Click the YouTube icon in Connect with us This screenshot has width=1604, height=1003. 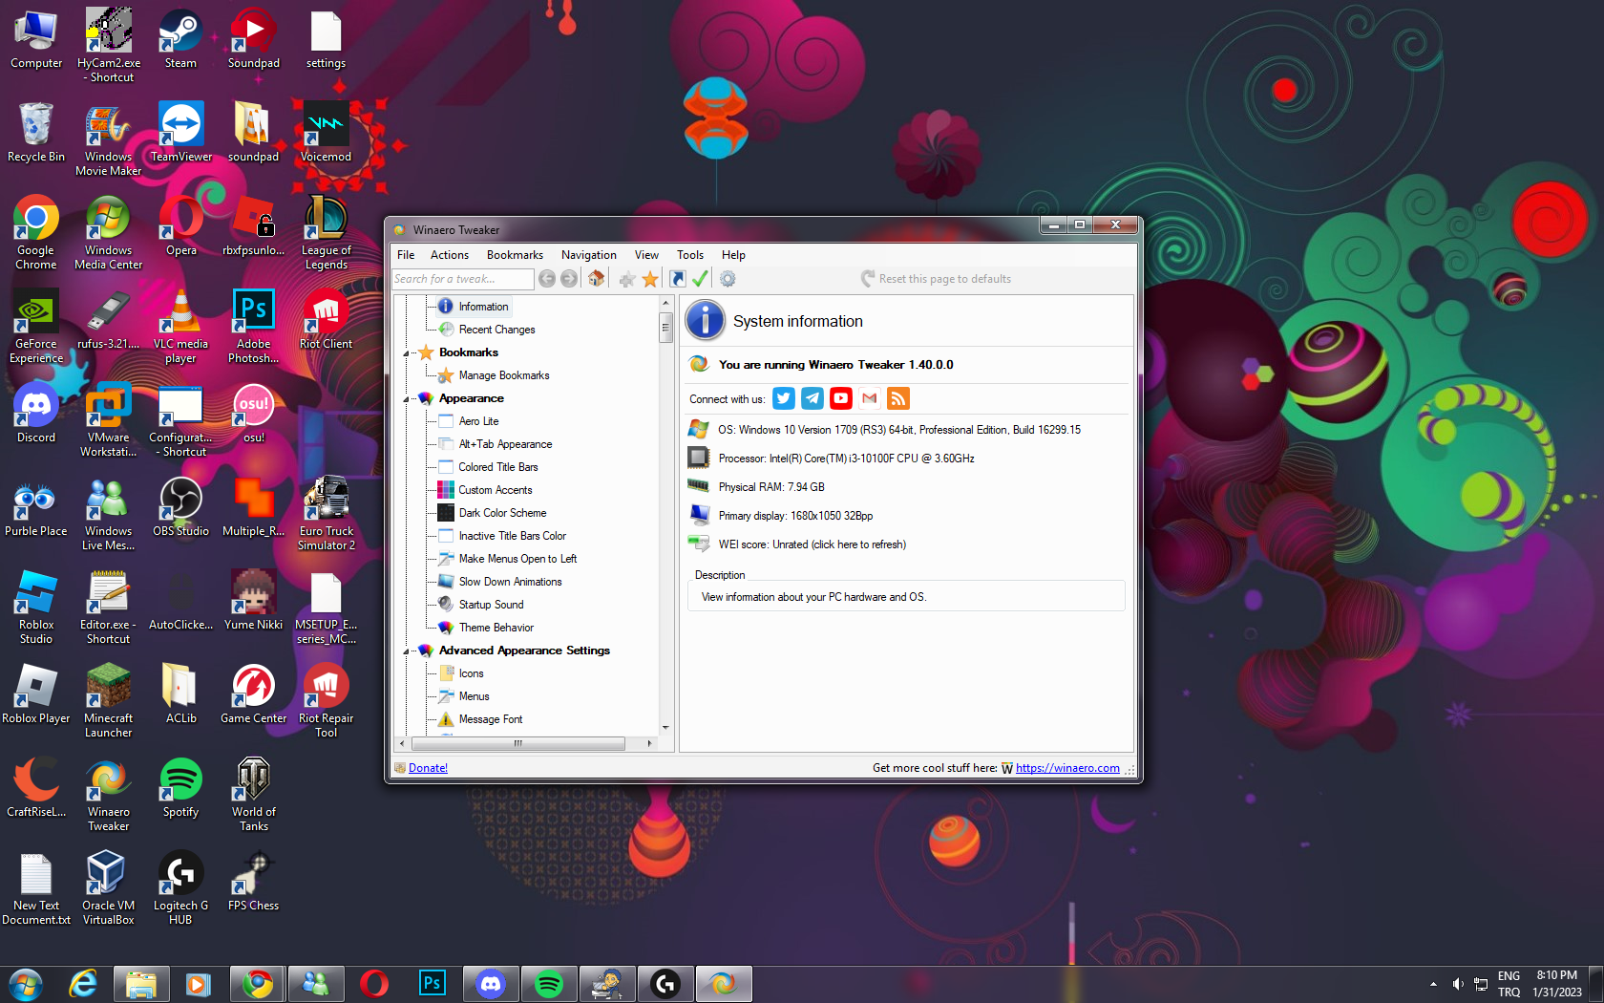click(x=841, y=398)
